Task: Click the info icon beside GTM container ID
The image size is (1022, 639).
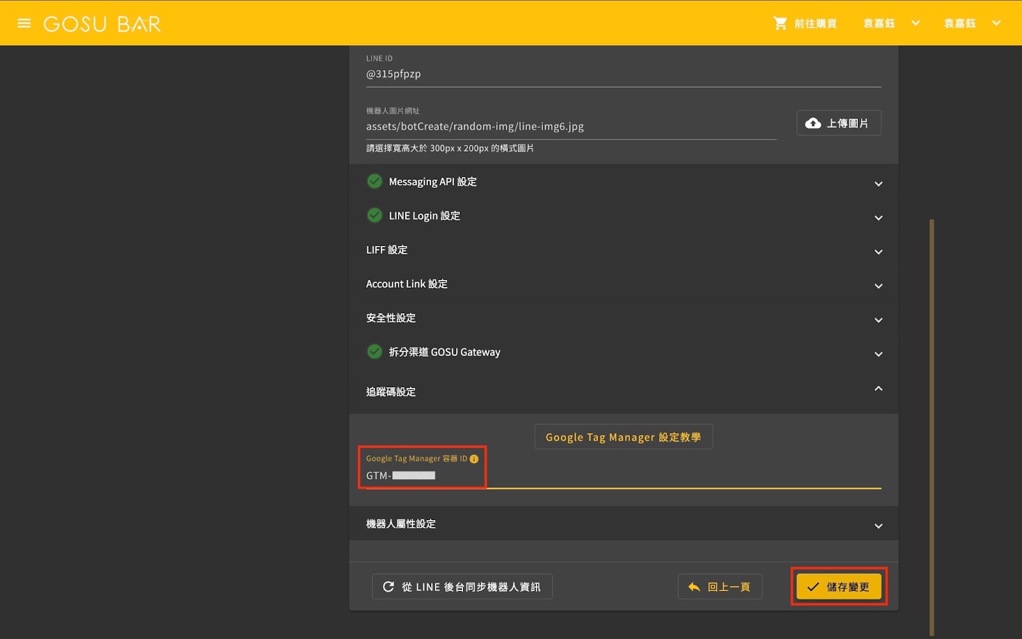Action: pyautogui.click(x=474, y=459)
